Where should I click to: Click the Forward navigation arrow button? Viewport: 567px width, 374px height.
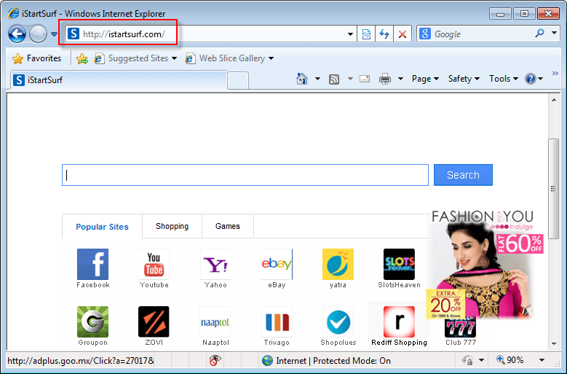pos(38,34)
